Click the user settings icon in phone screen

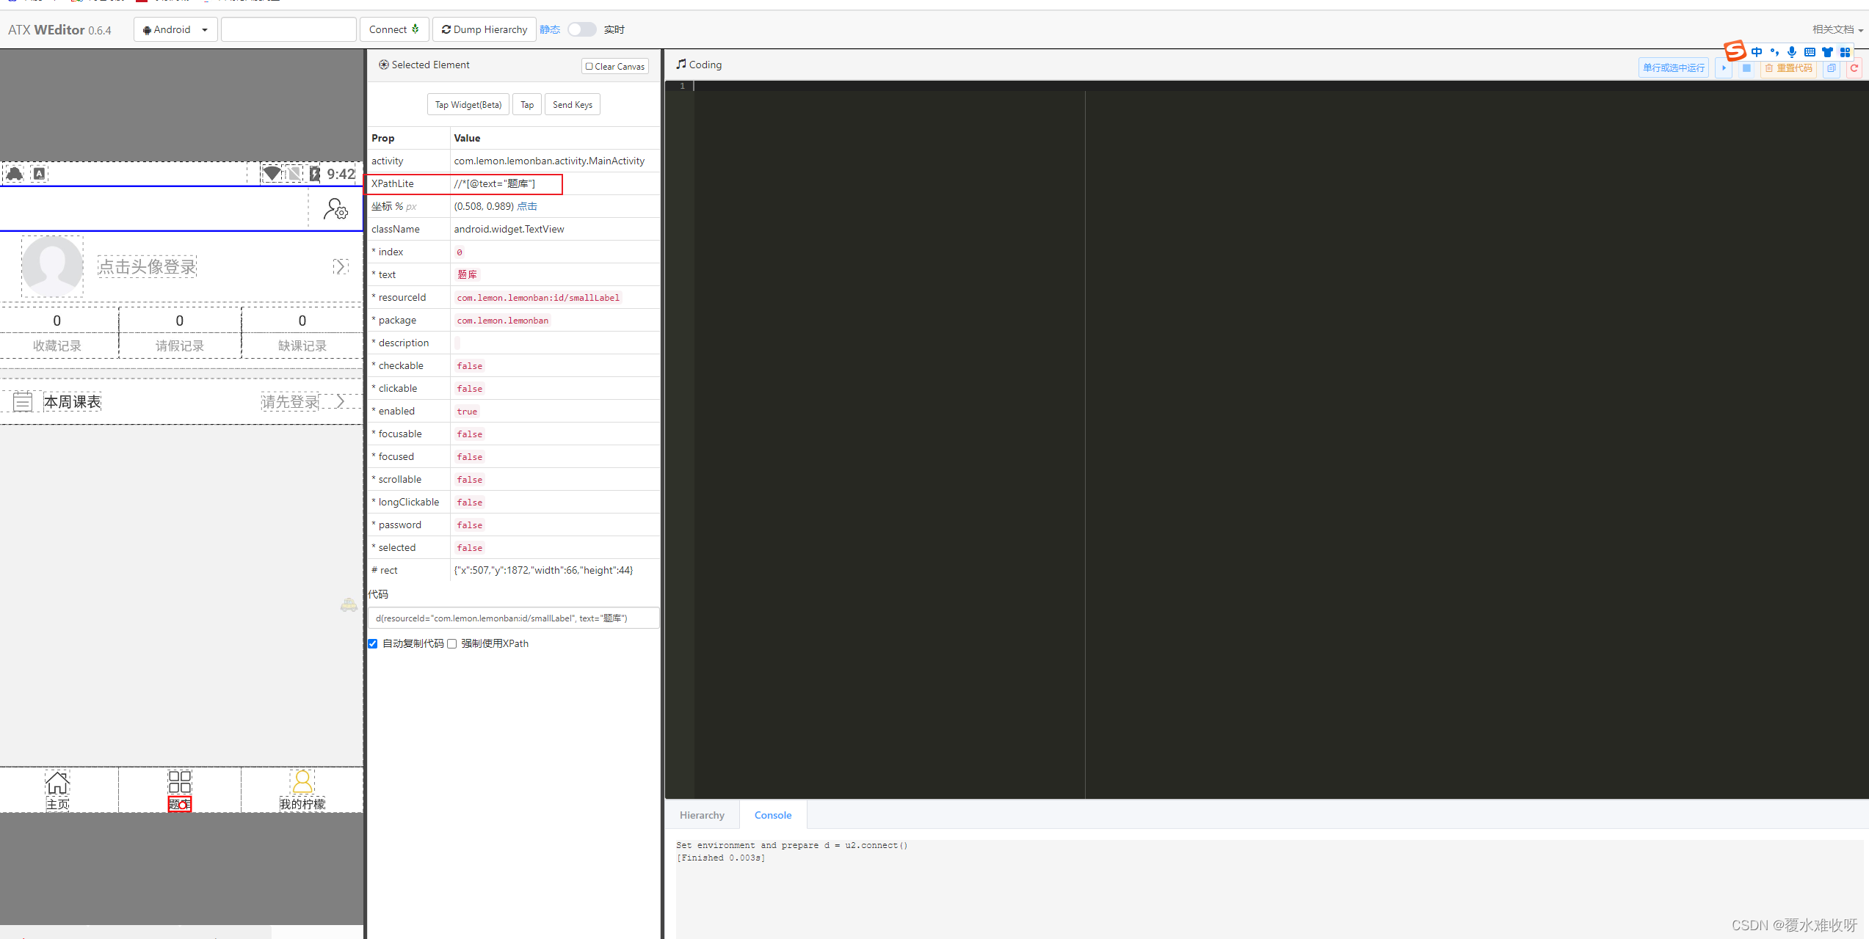pyautogui.click(x=335, y=210)
